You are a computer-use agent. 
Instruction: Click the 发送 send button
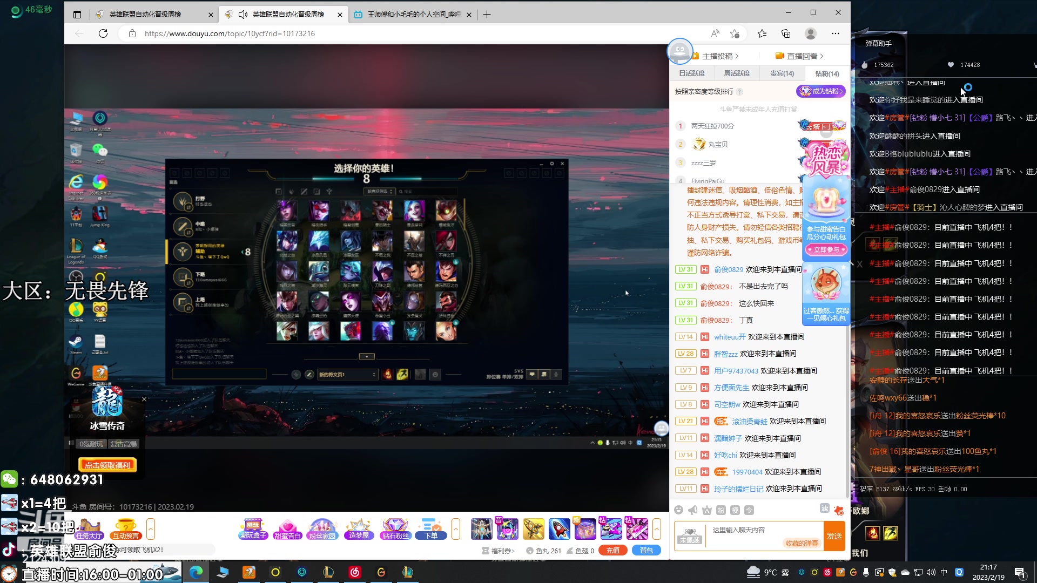click(834, 536)
